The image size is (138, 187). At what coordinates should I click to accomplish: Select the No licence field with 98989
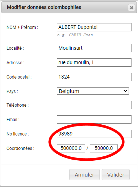[94, 134]
